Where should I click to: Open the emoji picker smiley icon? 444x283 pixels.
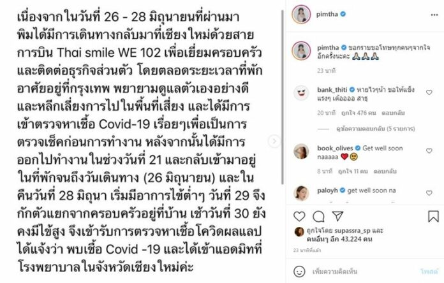[x=299, y=272]
